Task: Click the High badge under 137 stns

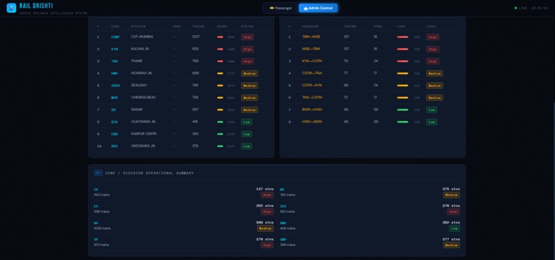Action: [267, 195]
